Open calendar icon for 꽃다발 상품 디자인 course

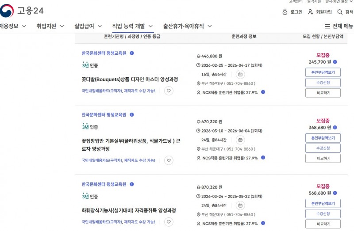pyautogui.click(x=240, y=74)
